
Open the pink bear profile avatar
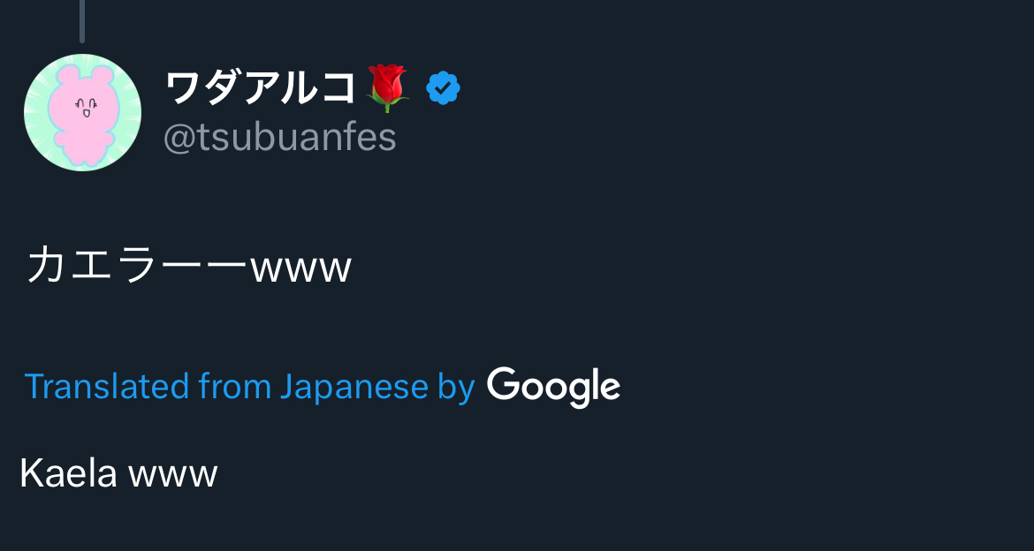[x=82, y=112]
